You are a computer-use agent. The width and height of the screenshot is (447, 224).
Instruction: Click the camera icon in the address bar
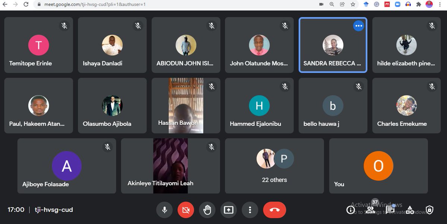click(x=321, y=5)
